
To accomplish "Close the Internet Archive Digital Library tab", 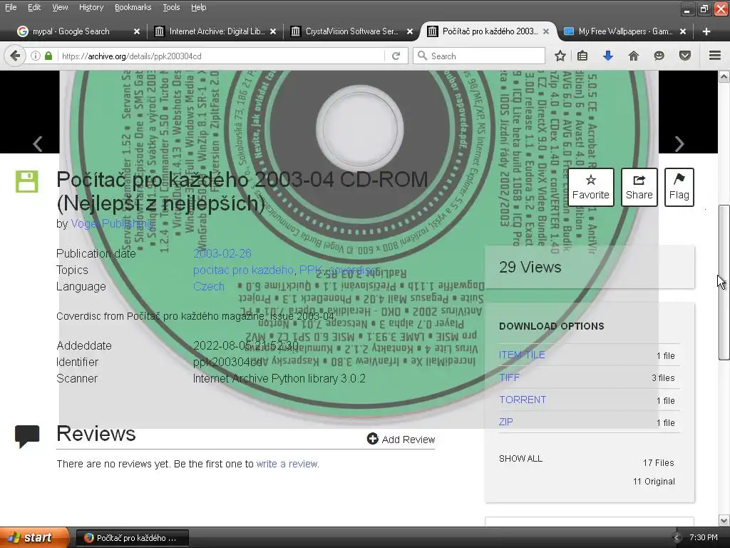I will [x=273, y=31].
